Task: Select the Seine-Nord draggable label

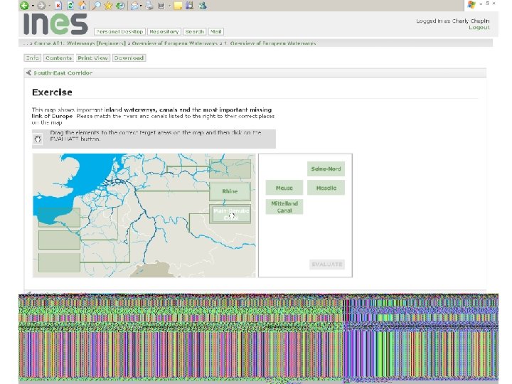Action: [326, 169]
